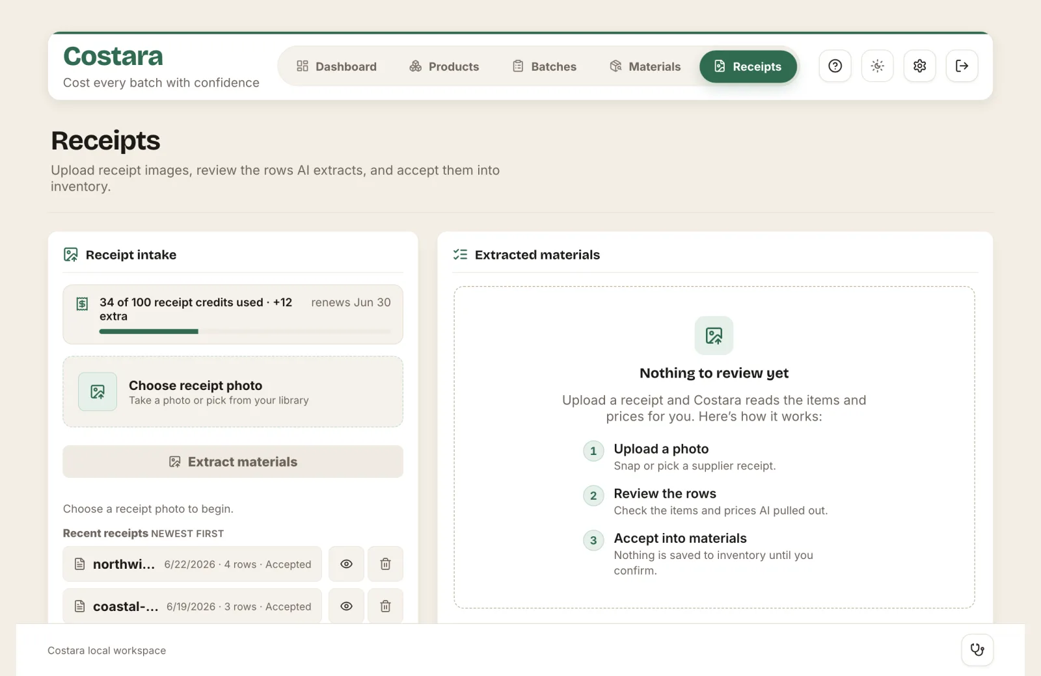Click the receipt credits dollar icon

82,304
